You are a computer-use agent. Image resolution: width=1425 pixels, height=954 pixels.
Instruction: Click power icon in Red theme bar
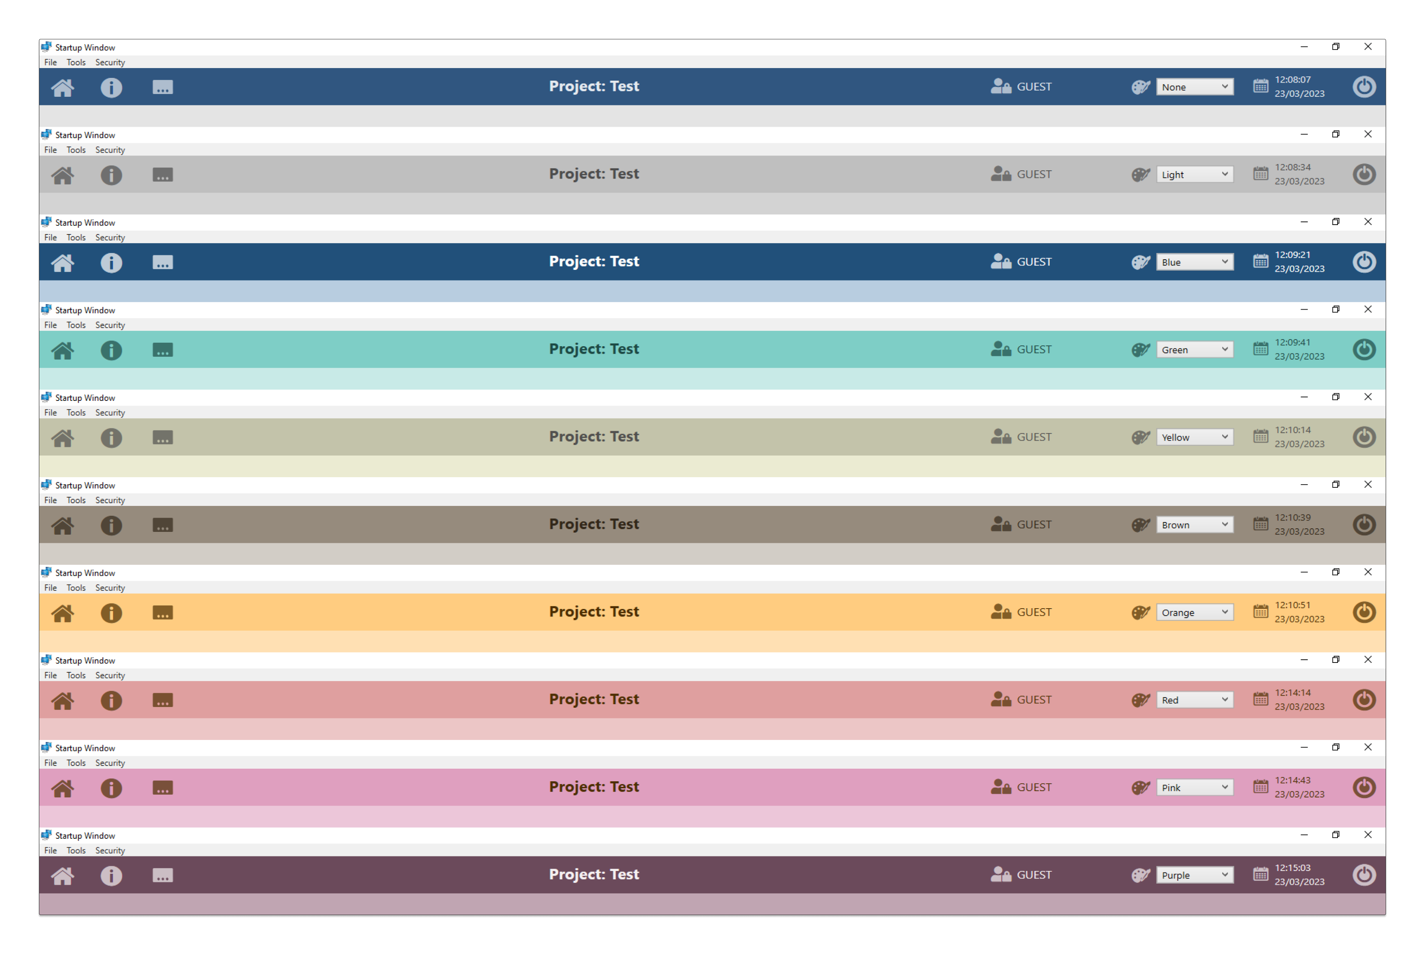(1364, 700)
